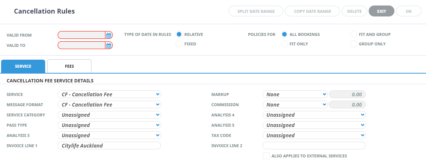Select the Service tab
The height and width of the screenshot is (164, 426).
pyautogui.click(x=23, y=66)
